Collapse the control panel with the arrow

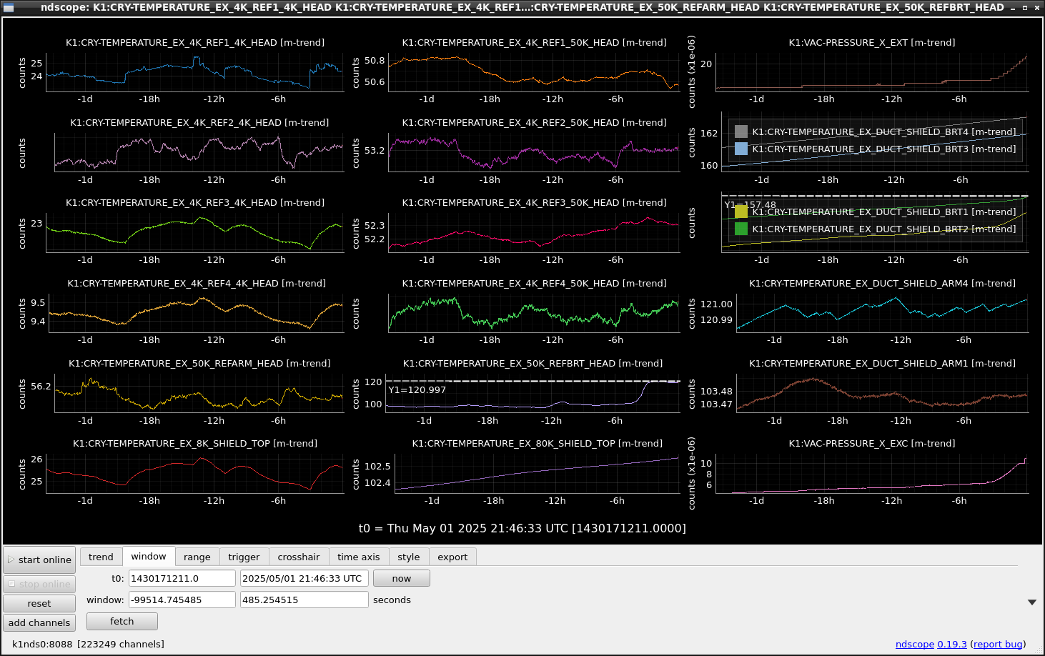(x=1032, y=602)
